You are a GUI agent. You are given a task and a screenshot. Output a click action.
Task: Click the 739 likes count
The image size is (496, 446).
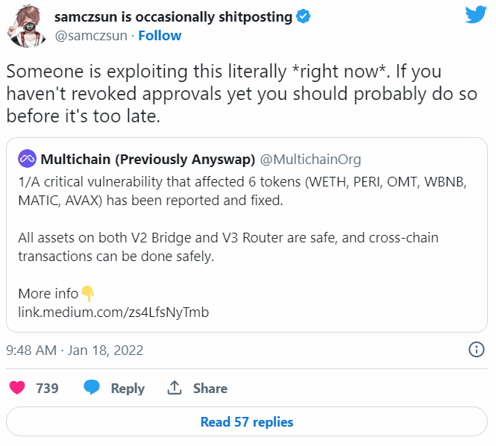(47, 388)
